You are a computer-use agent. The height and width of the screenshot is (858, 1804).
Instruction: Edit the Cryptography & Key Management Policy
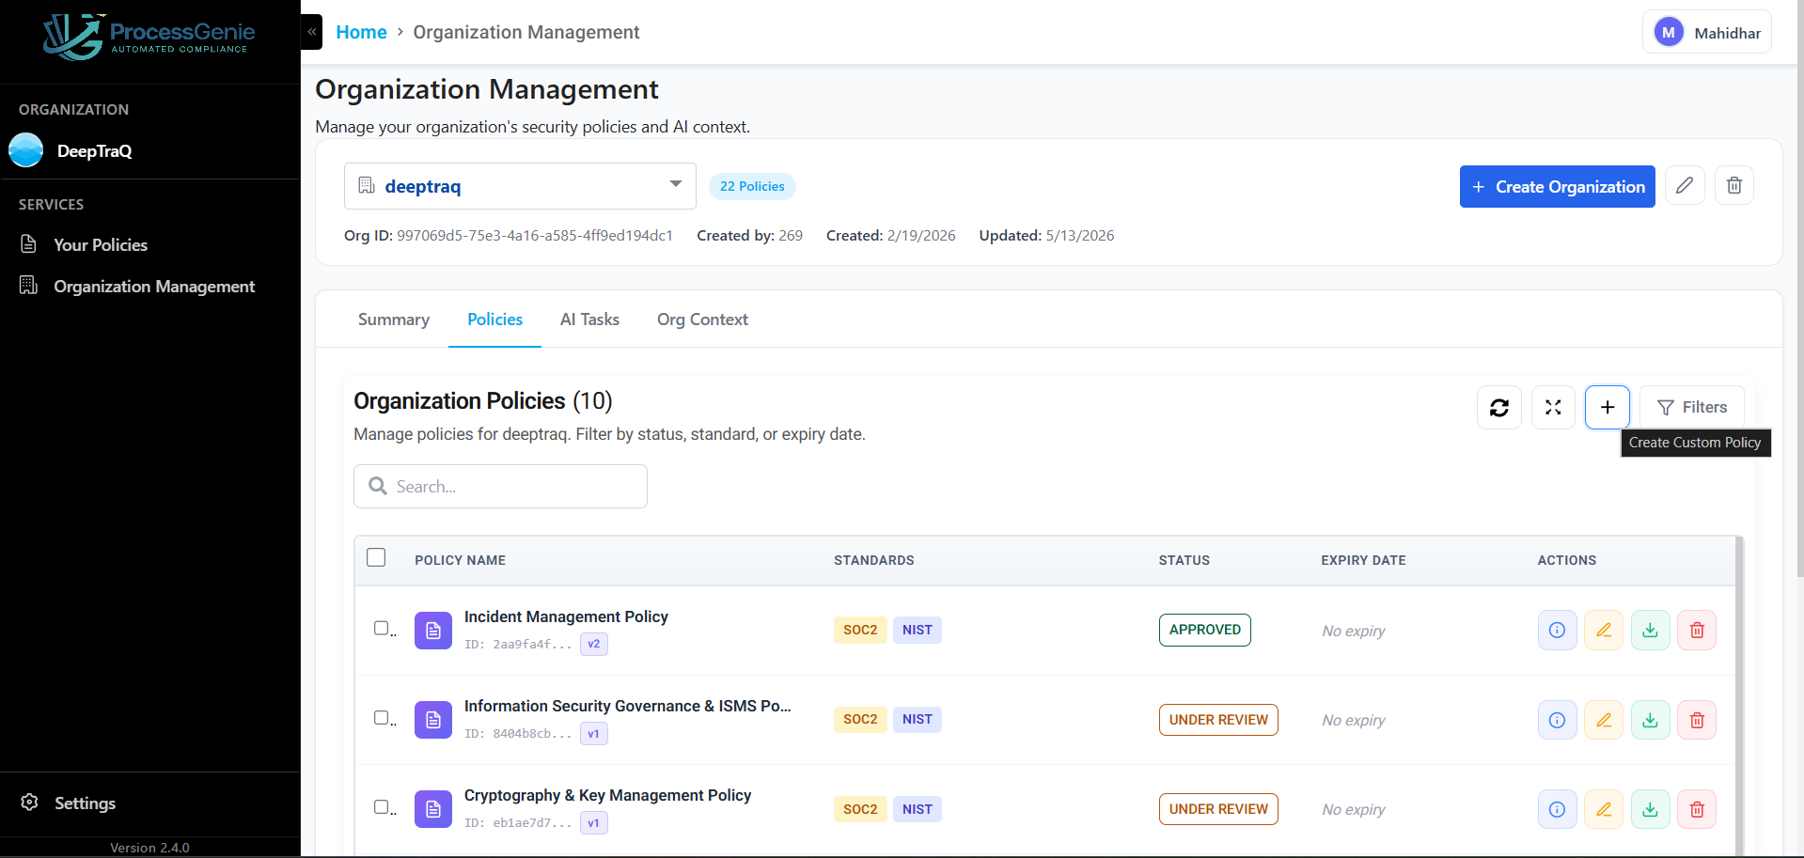1604,809
